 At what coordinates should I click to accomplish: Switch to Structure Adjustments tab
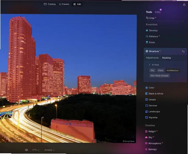[152, 58]
